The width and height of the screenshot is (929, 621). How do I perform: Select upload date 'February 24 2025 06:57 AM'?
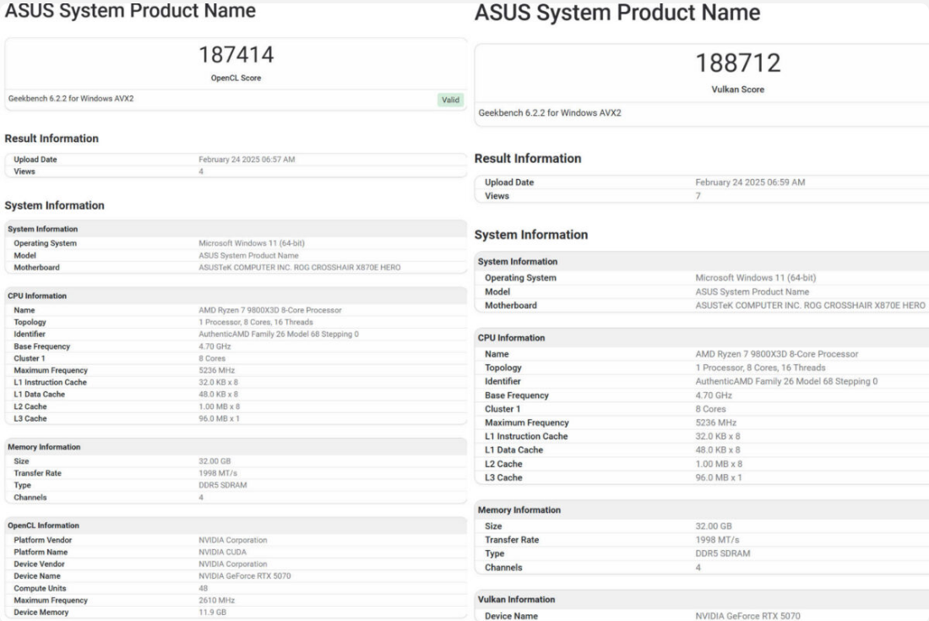247,160
